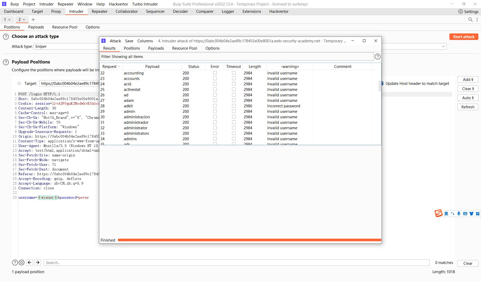The height and width of the screenshot is (282, 481).
Task: Tick Timeout checkbox for accounting row
Action: point(234,73)
